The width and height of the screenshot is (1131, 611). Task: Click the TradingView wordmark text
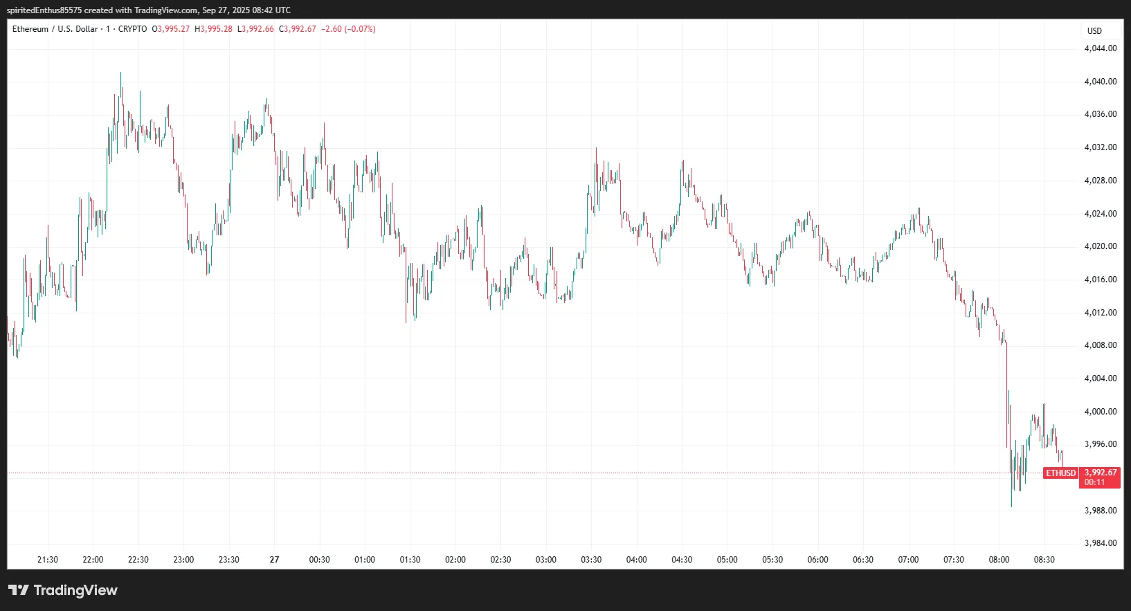[75, 590]
